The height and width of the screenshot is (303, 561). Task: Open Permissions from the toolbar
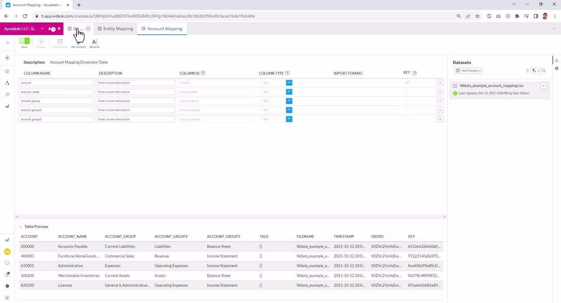[x=78, y=43]
